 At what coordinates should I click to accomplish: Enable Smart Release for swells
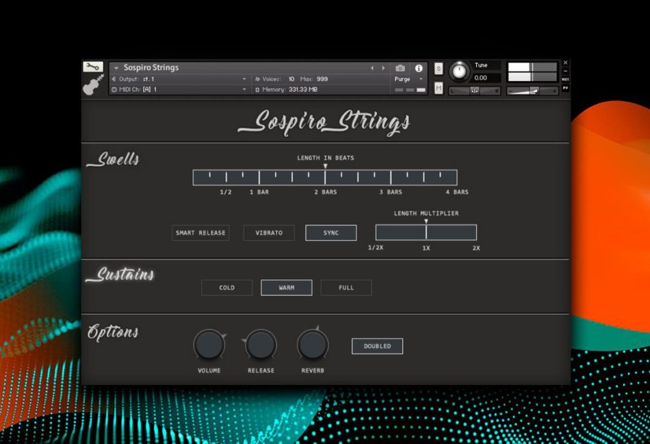201,233
